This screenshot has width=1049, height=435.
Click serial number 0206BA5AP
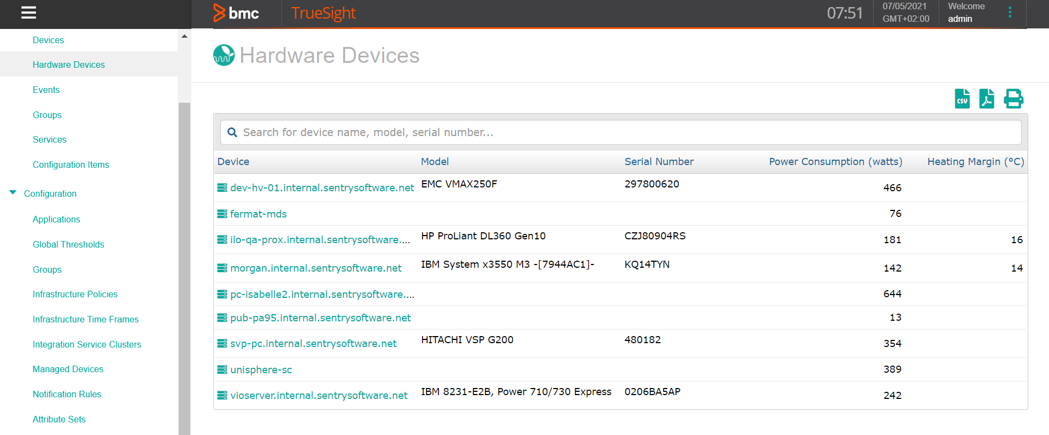[652, 392]
